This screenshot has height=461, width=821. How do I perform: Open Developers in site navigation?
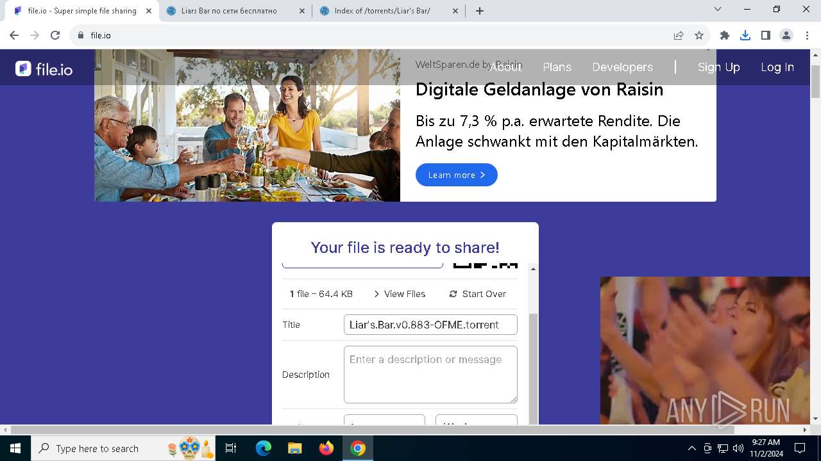click(x=622, y=67)
